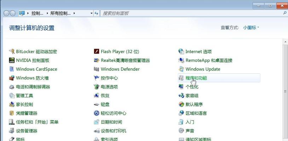Viewport: 288px width, 141px height.
Task: Click the 家长控制 icon
Action: point(12,104)
